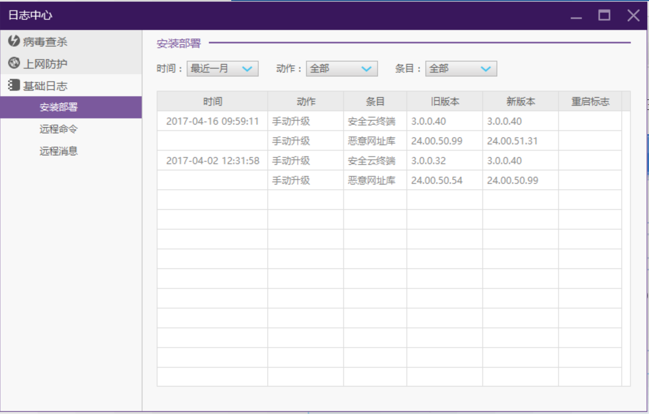This screenshot has height=414, width=649.
Task: Click the virus scan lightning icon
Action: (x=14, y=41)
